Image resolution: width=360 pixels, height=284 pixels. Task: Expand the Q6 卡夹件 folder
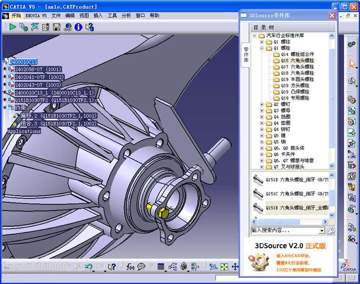tap(262, 154)
